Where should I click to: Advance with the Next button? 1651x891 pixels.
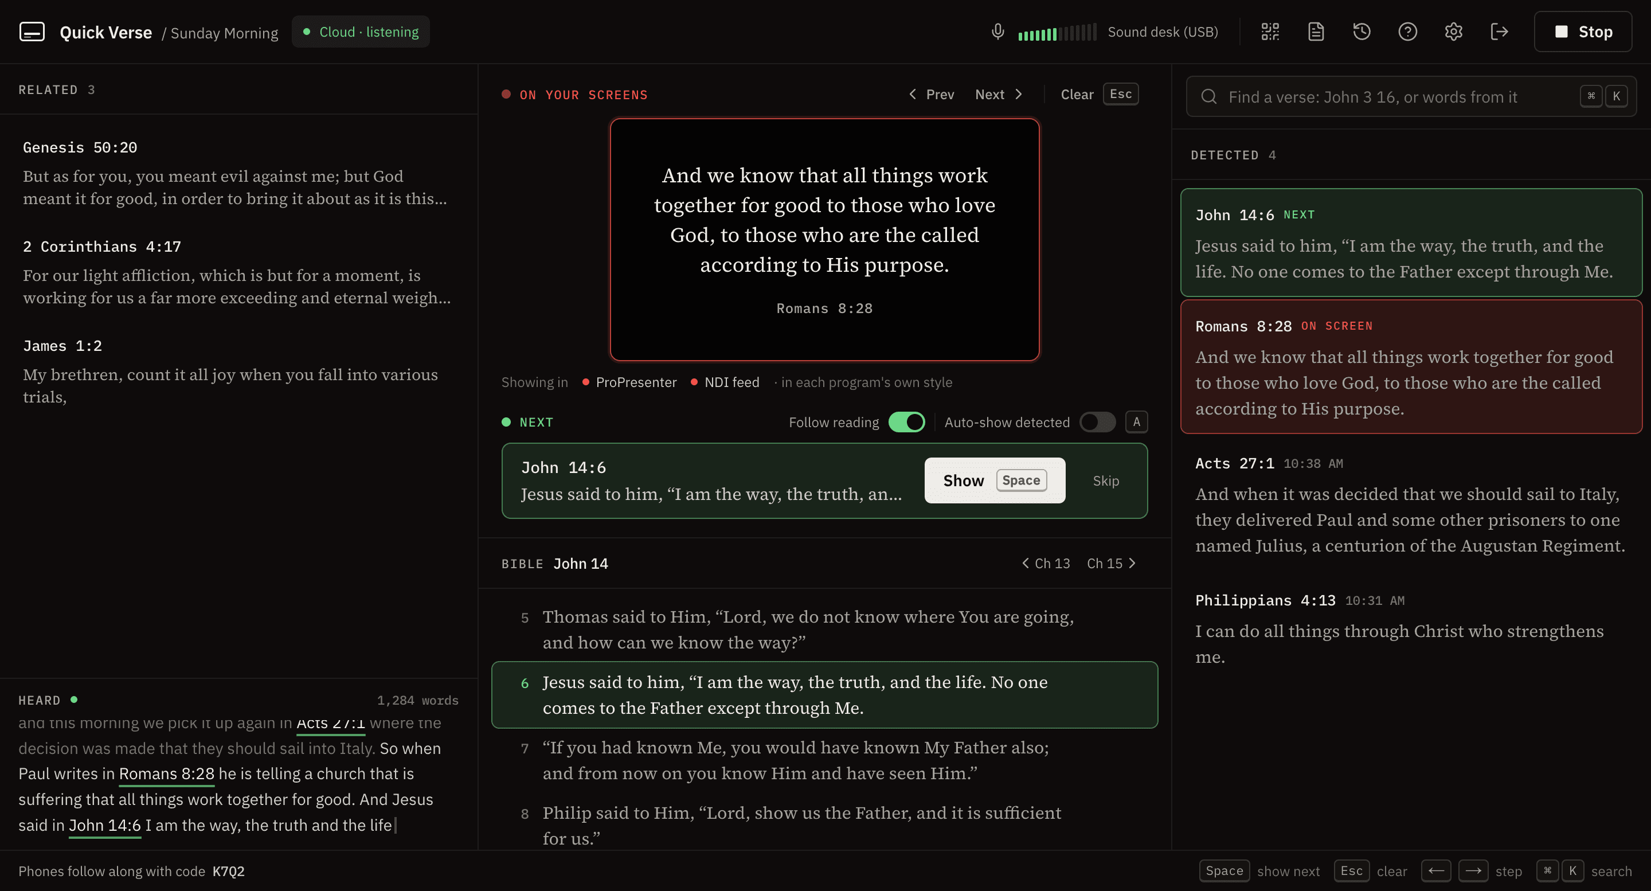(x=999, y=94)
